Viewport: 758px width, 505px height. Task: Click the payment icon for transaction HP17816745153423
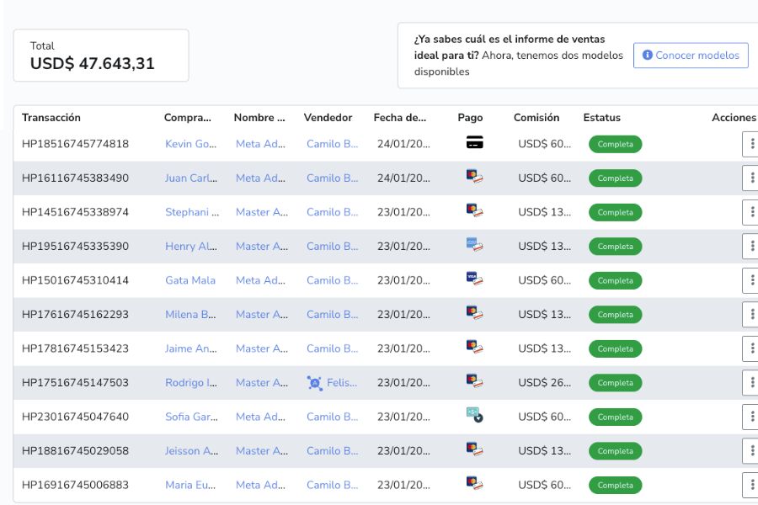pyautogui.click(x=474, y=347)
